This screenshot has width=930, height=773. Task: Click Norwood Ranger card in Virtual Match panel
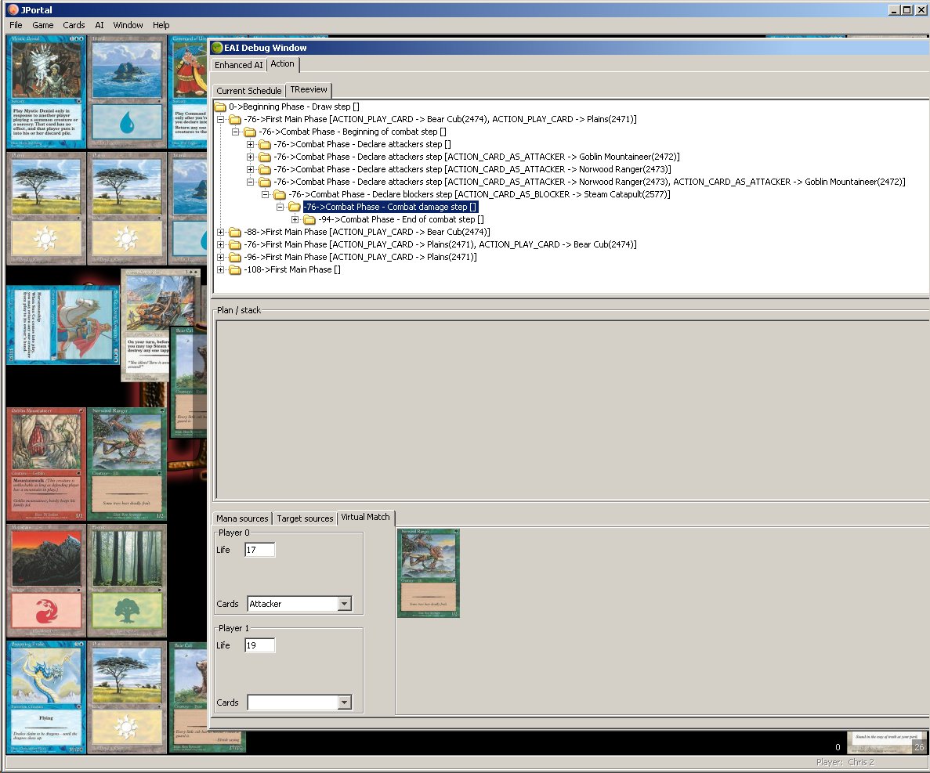(429, 573)
